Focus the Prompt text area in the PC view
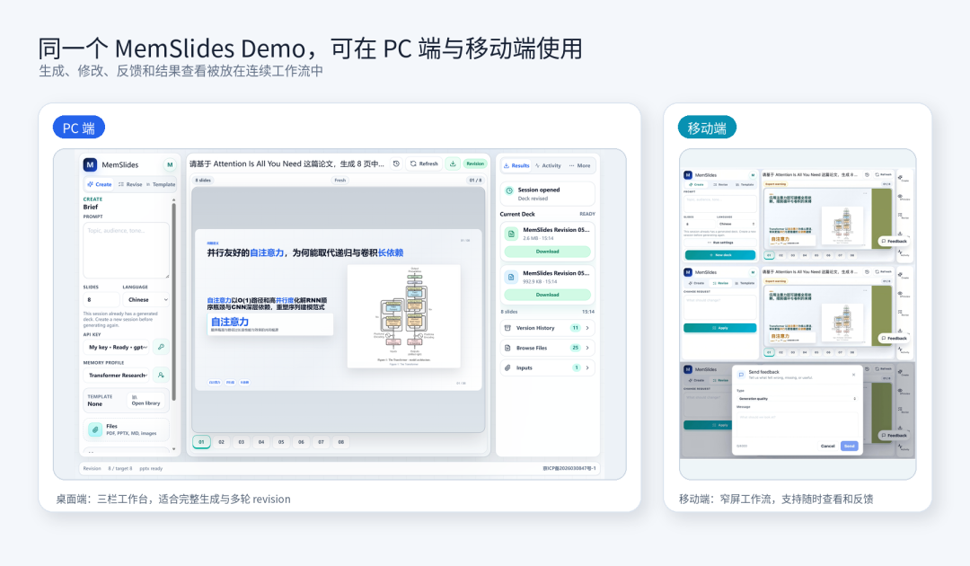 [127, 250]
